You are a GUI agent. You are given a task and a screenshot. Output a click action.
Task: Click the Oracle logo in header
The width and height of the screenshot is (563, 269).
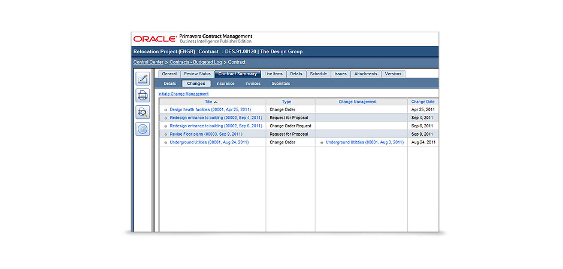[x=155, y=39]
